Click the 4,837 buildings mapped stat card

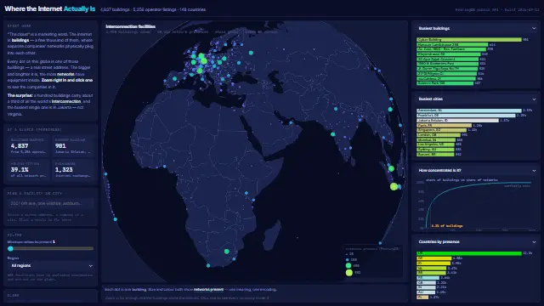[28, 146]
